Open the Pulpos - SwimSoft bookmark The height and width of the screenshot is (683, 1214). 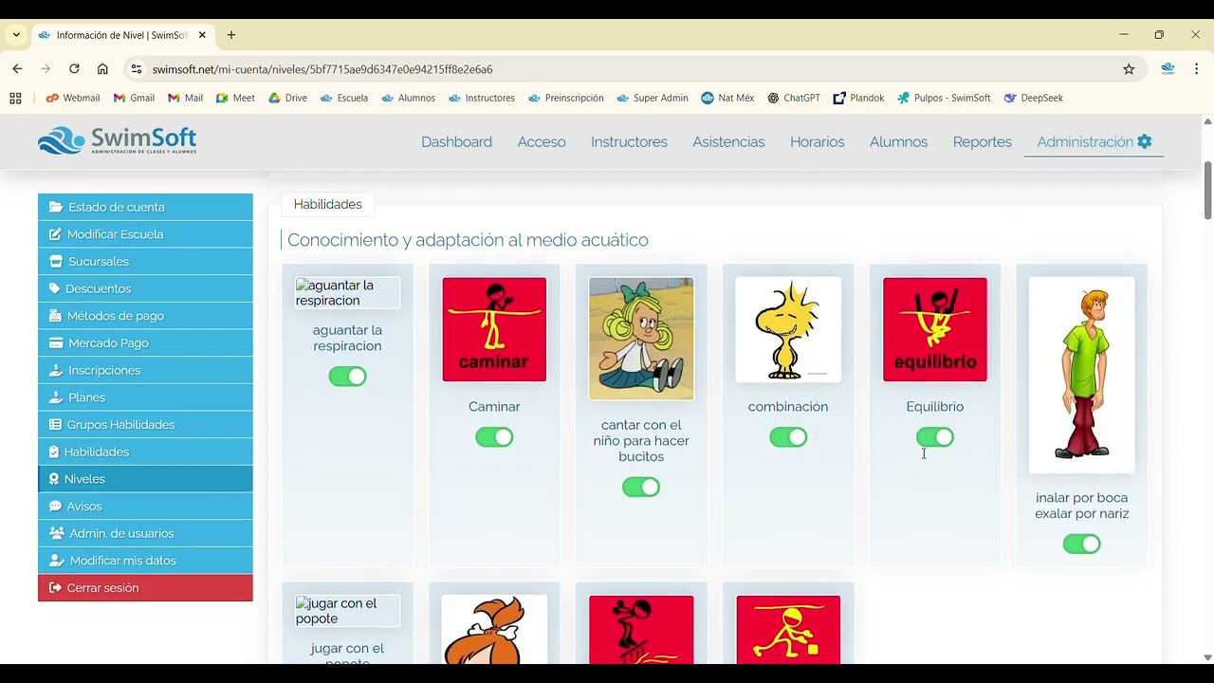943,98
